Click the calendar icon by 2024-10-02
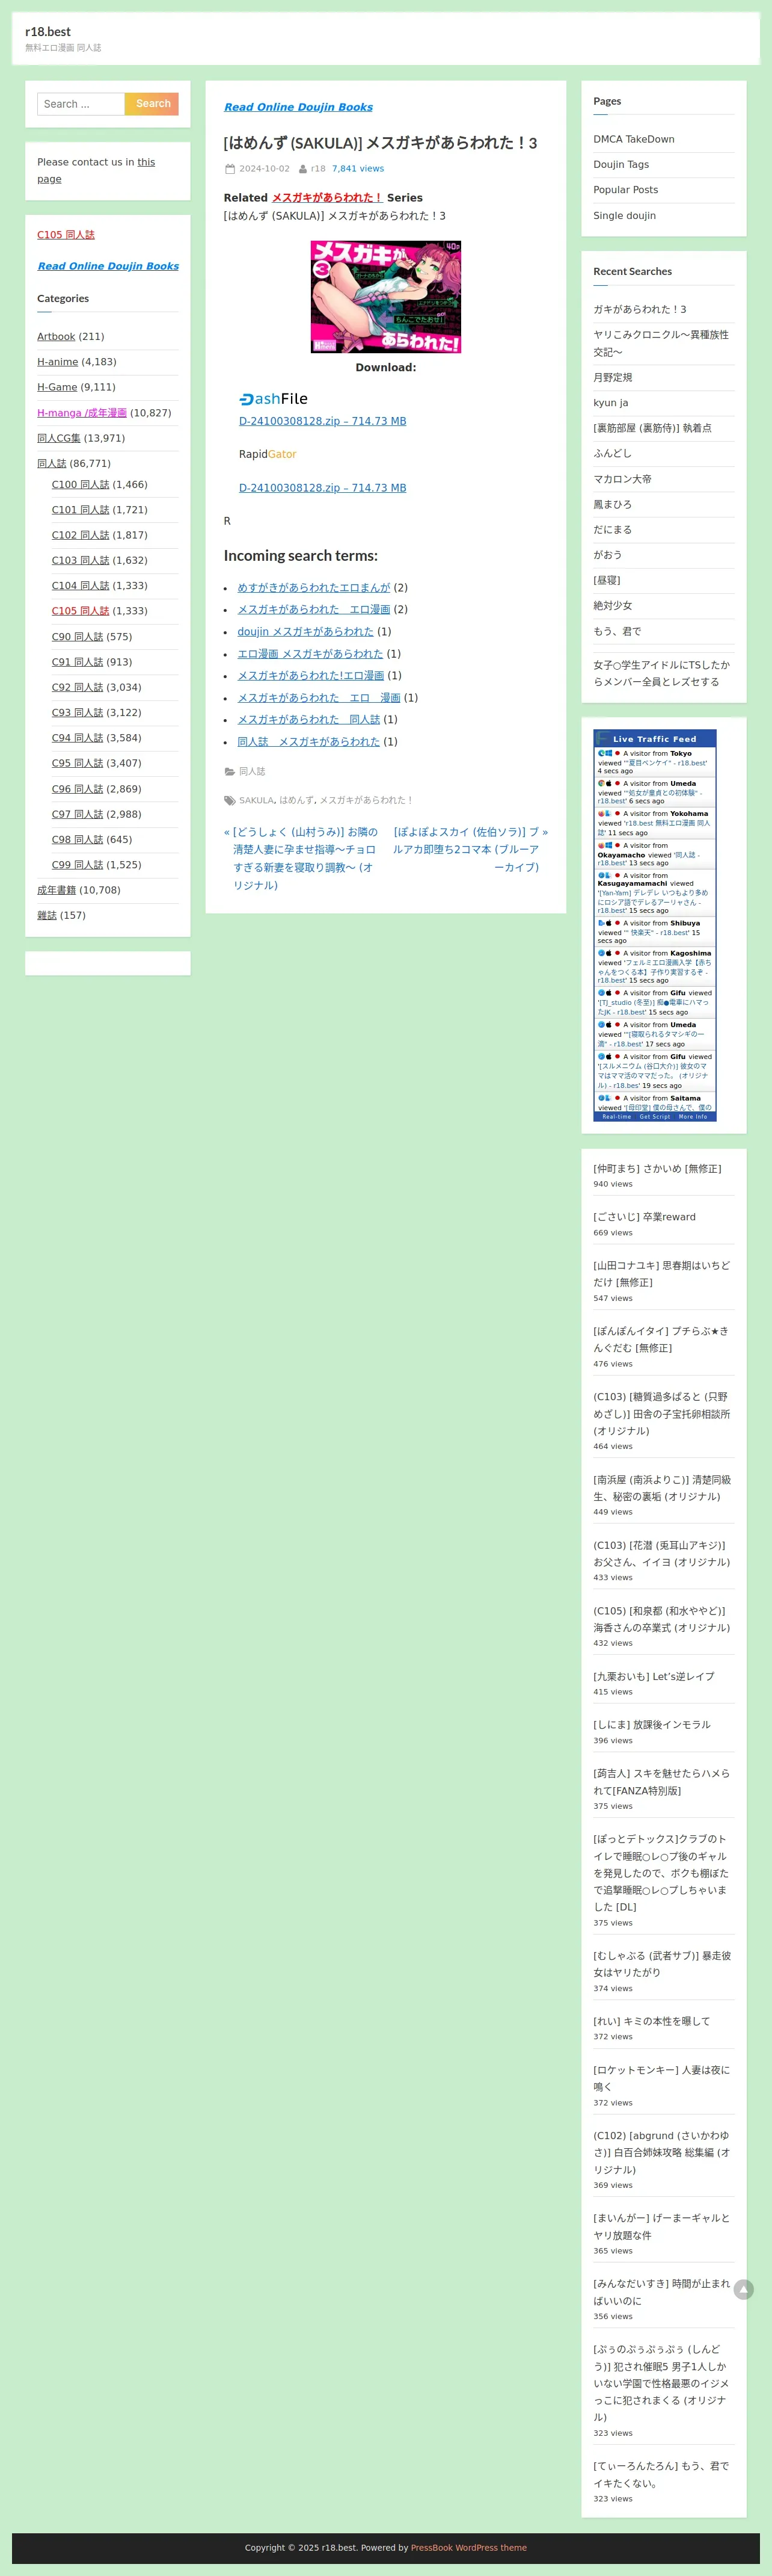772x2576 pixels. point(230,169)
